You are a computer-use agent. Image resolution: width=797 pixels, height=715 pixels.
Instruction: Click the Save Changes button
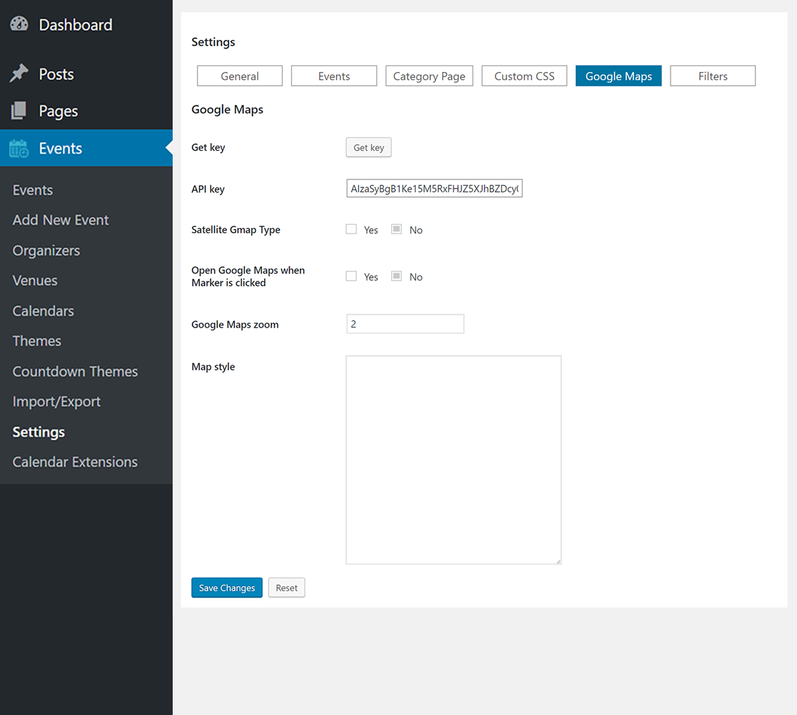pyautogui.click(x=227, y=588)
